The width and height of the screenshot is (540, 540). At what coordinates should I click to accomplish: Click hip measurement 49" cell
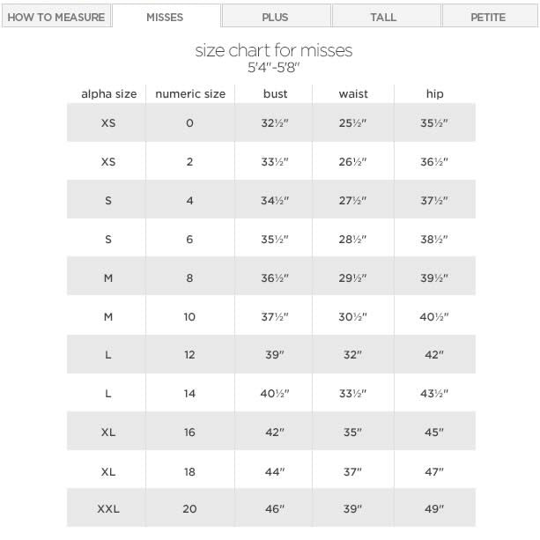click(433, 509)
